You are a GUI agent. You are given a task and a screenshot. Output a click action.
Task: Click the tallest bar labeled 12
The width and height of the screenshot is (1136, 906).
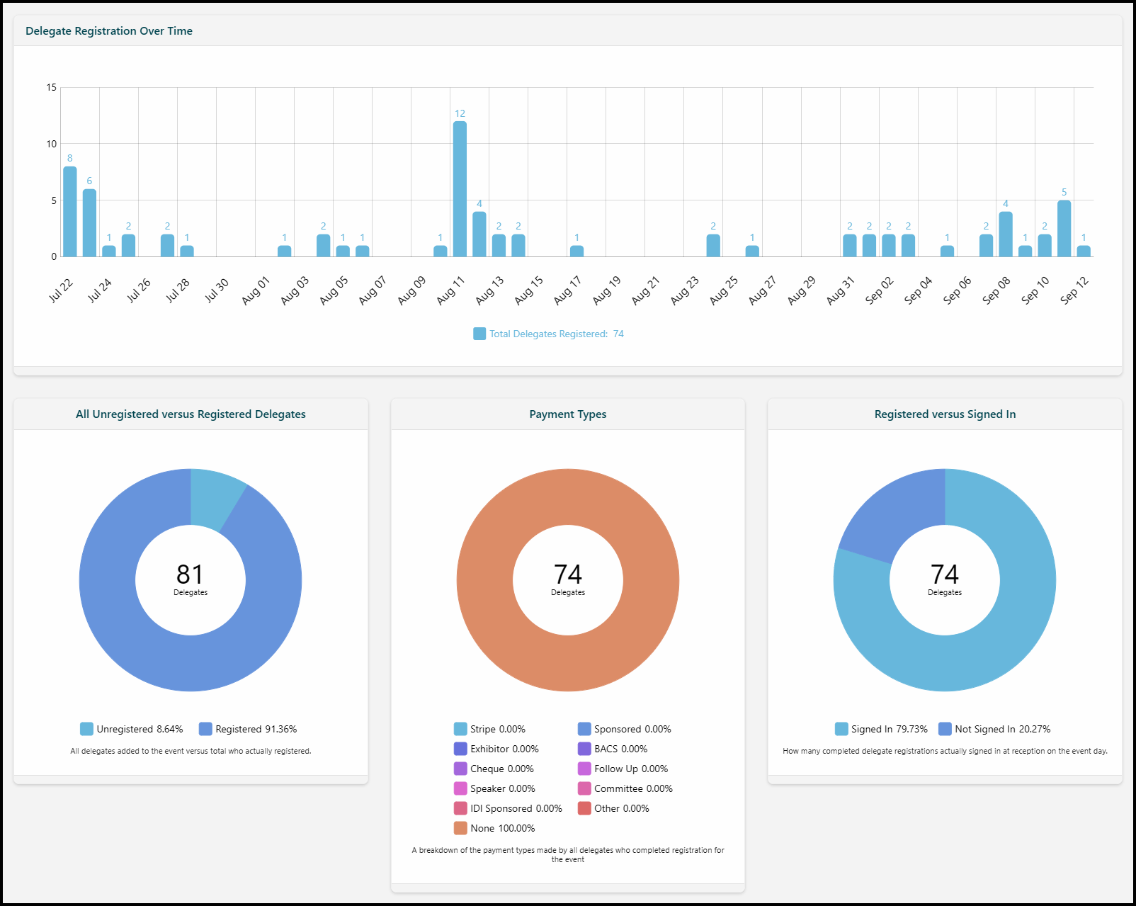460,189
